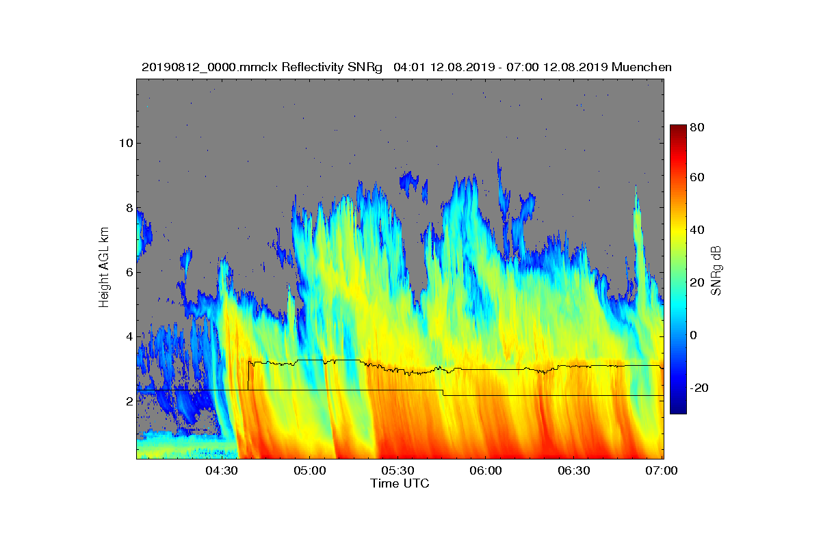The image size is (821, 547).
Task: Click the 05:30 time tick label
Action: 398,470
